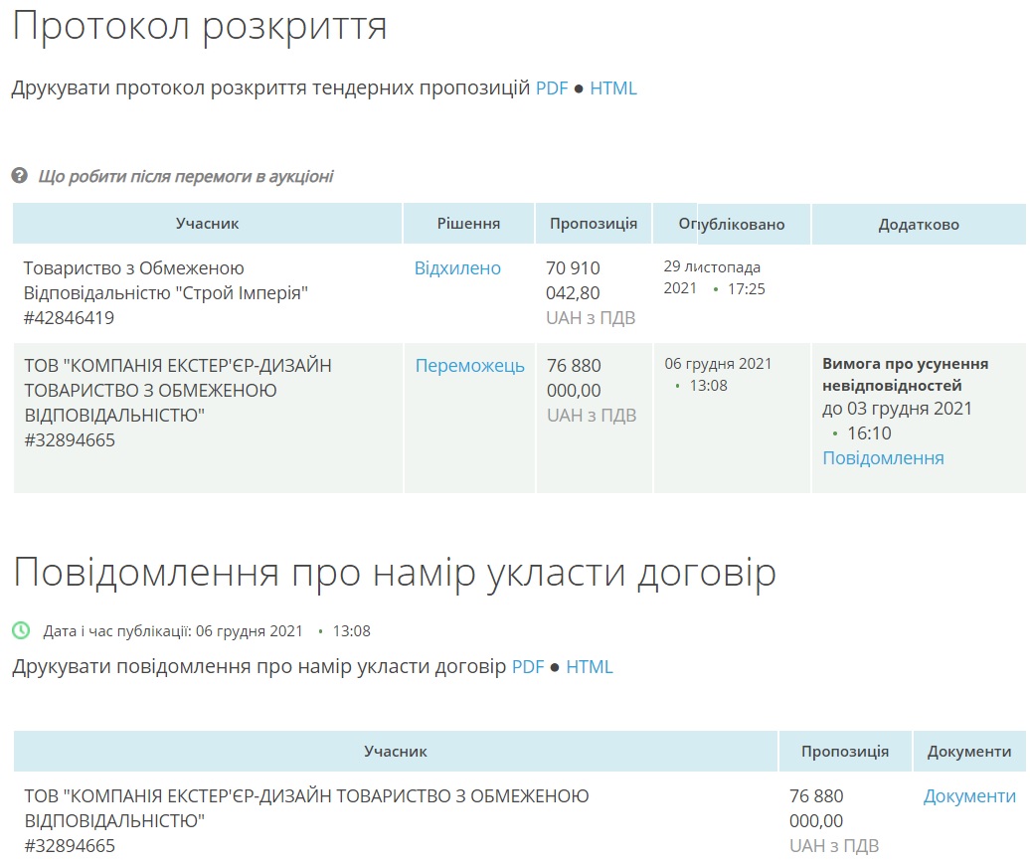Select the 'Рішення' column header
The image size is (1030, 863).
click(468, 224)
